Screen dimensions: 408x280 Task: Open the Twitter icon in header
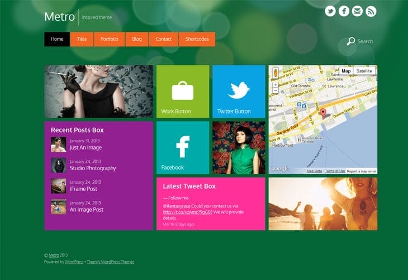[330, 11]
